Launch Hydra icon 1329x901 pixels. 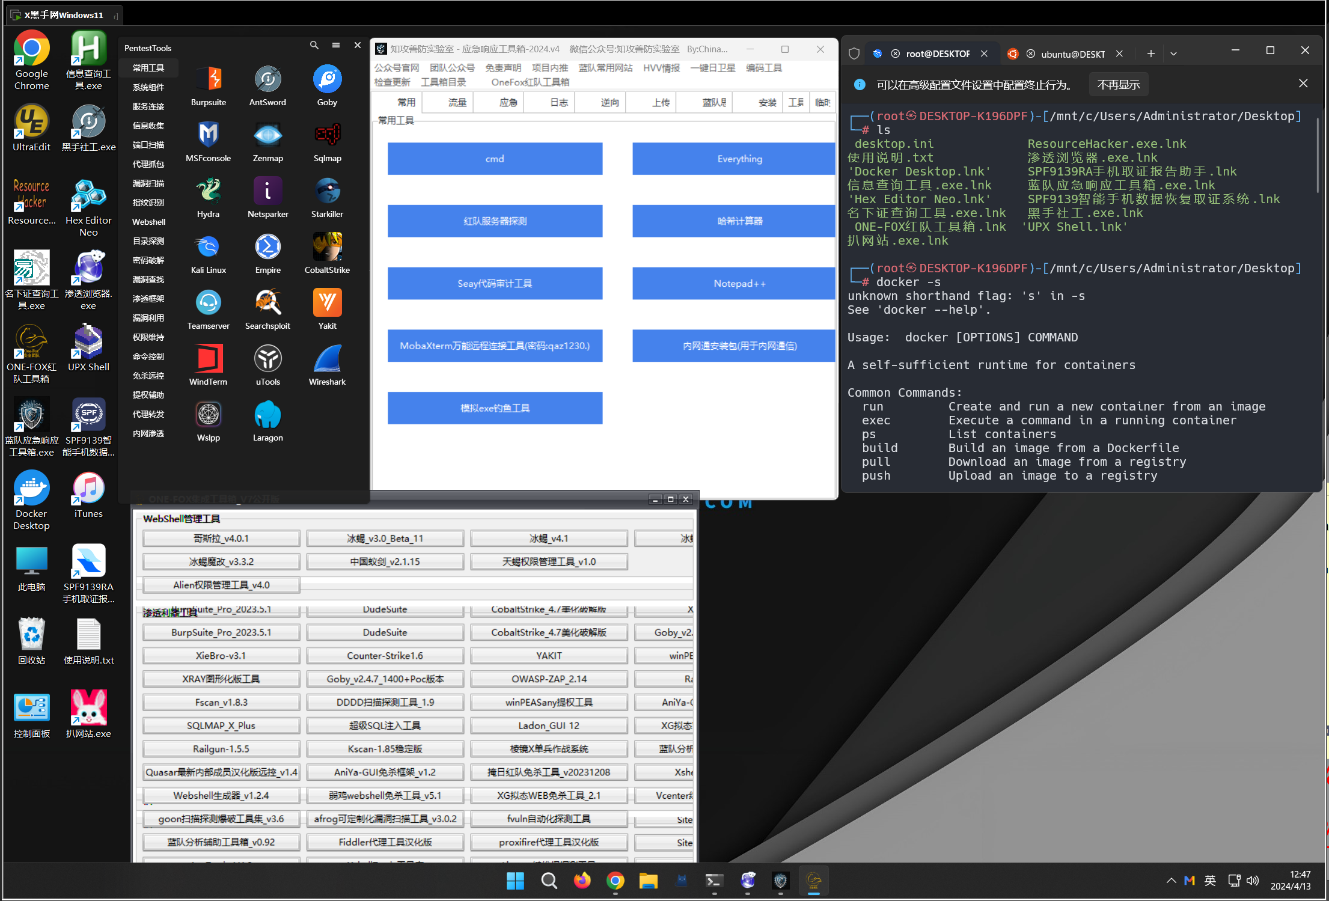coord(208,198)
